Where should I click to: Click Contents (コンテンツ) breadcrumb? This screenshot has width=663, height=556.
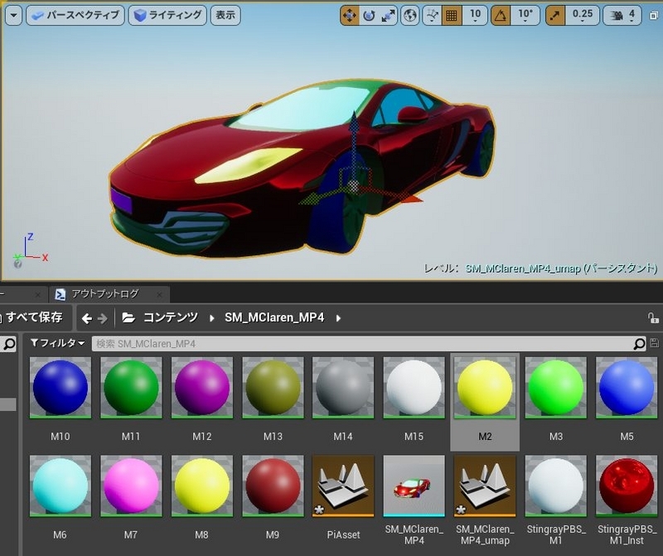pyautogui.click(x=171, y=317)
